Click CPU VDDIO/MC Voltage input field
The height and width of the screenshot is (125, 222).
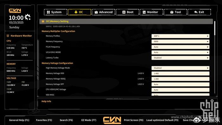pos(180,90)
